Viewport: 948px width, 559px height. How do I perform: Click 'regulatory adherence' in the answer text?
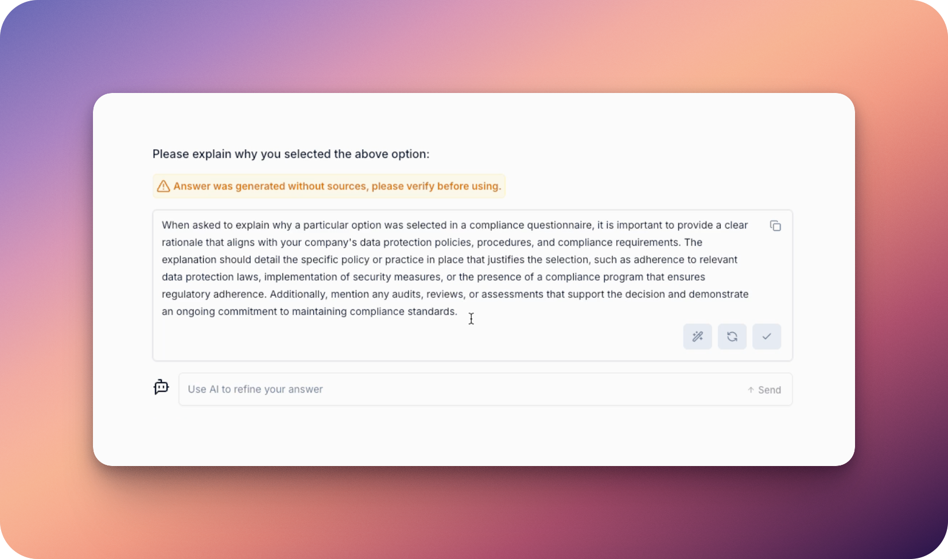click(213, 294)
